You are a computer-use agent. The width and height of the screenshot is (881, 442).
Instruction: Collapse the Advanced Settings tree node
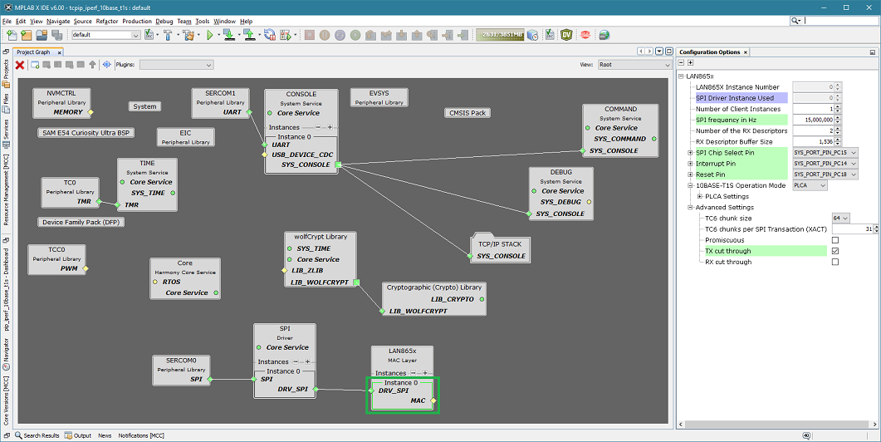[691, 207]
